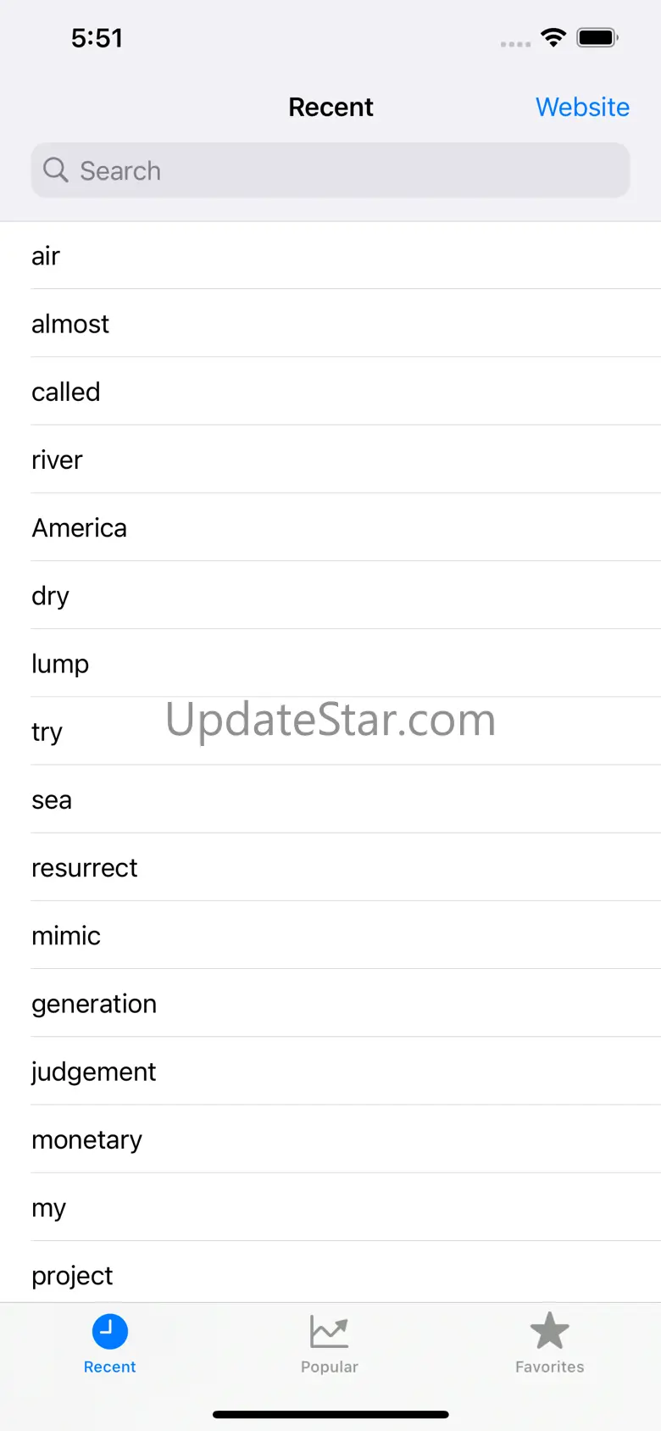Switch to the Popular tab label
Viewport: 661px width, 1431px height.
[x=329, y=1367]
